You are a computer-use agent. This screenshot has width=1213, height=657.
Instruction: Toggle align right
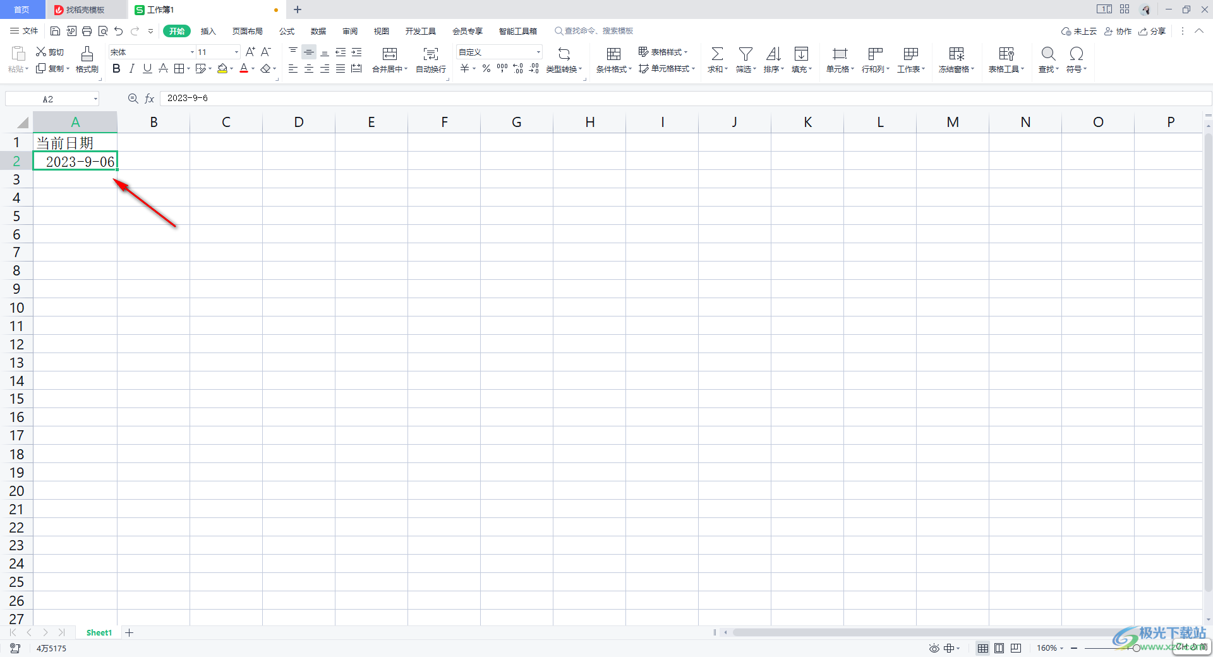[x=325, y=68]
